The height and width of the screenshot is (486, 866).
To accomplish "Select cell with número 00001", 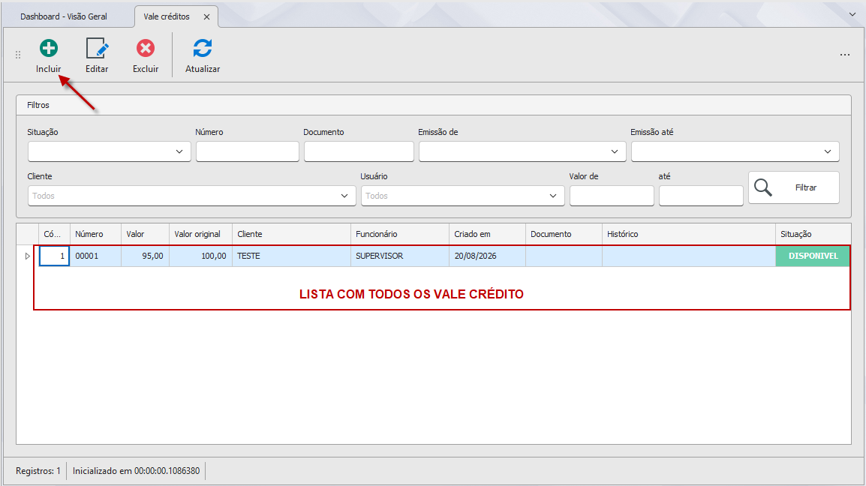I will [x=95, y=256].
